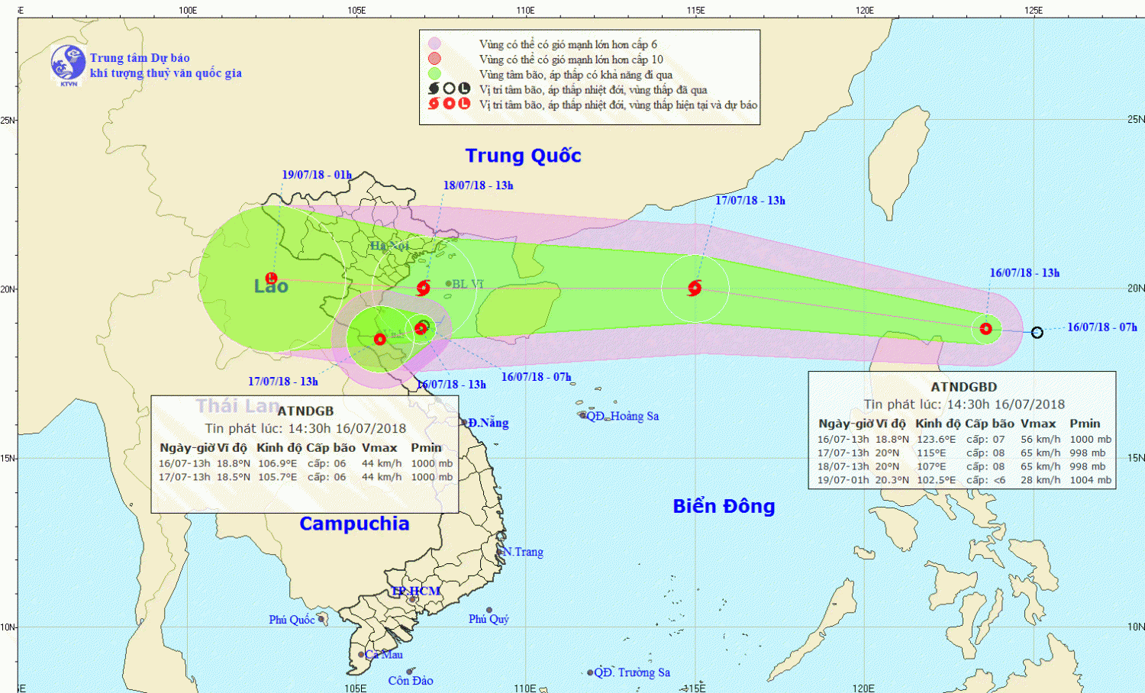Click the 20.3°N latitude cell
1145x693 pixels.
(x=891, y=480)
